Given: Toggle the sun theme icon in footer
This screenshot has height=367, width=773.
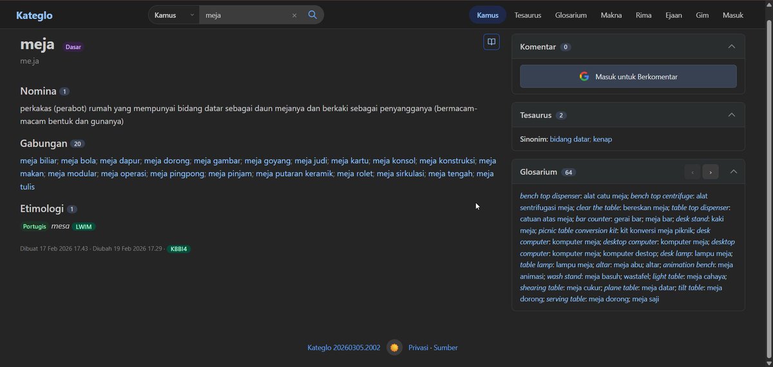Looking at the screenshot, I should point(394,348).
